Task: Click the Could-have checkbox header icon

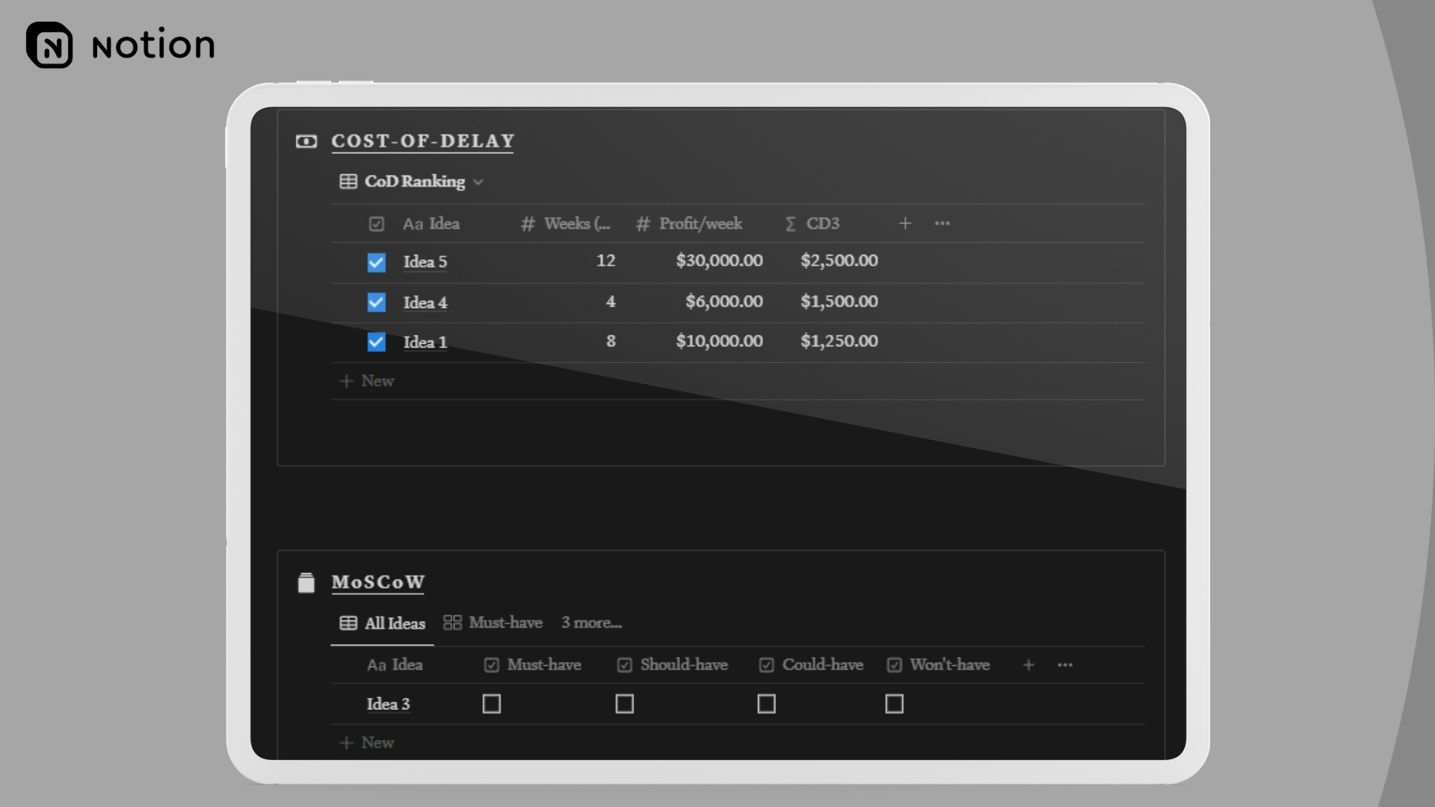Action: (x=766, y=665)
